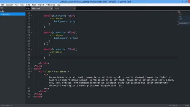Viewport: 190px width, 107px height.
Task: Click the closing div tag on line 41
Action: (42, 91)
